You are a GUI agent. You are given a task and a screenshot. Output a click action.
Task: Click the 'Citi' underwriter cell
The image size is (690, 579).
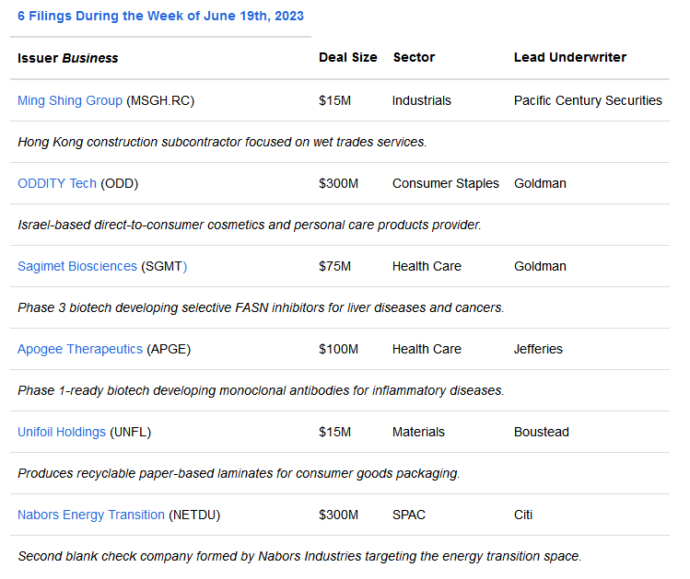point(523,515)
